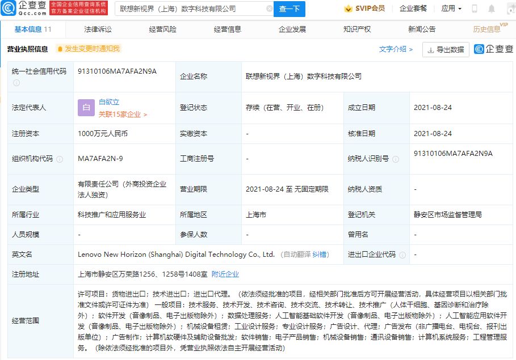Open the 应用 dropdown menu
Screen dimensions: 516x360
click(451, 9)
